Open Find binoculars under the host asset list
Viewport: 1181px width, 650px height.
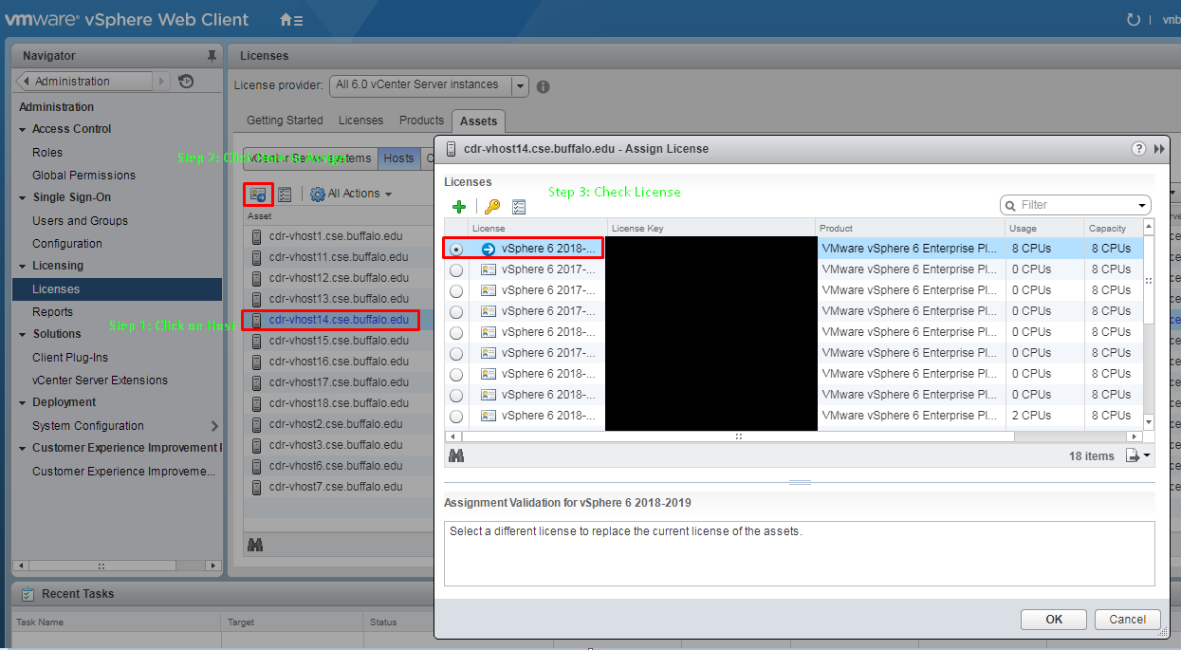[255, 545]
